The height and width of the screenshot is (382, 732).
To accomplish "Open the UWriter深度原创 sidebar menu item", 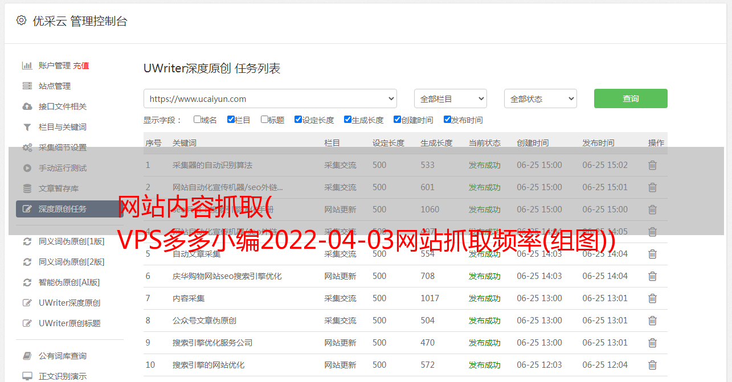I will pos(69,303).
